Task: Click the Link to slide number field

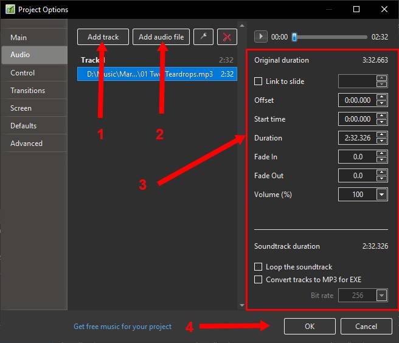Action: 357,81
